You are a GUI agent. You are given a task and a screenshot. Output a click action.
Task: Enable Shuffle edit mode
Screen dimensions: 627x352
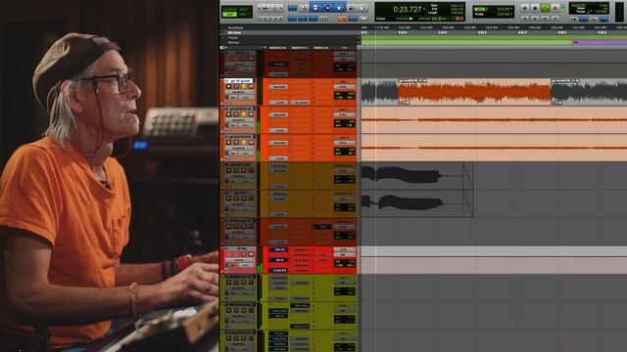[x=229, y=9]
